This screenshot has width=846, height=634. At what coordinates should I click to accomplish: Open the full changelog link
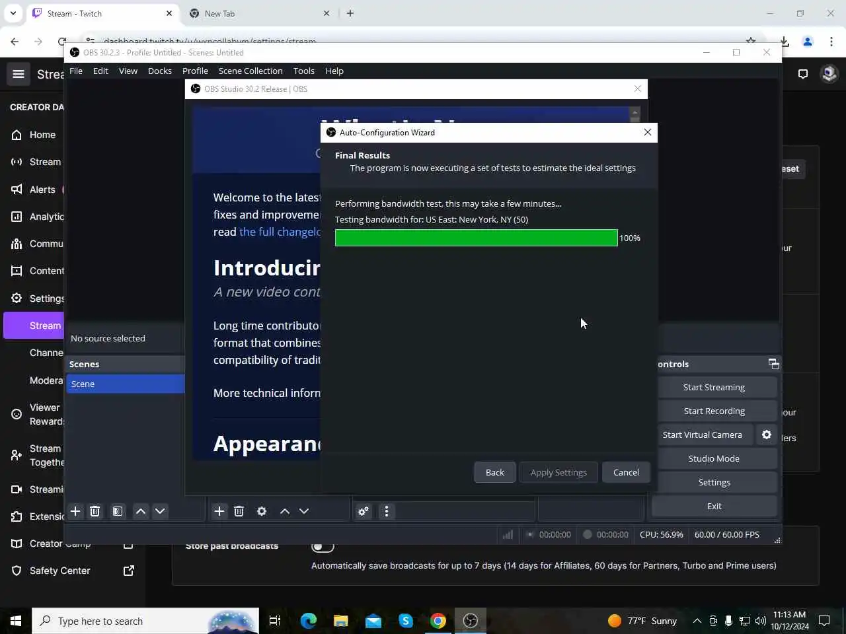point(280,232)
